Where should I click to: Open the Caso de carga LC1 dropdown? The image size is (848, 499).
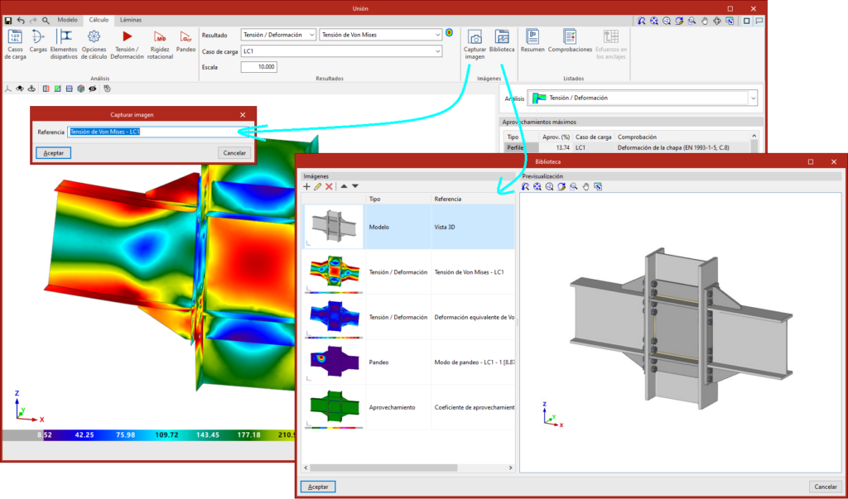341,50
